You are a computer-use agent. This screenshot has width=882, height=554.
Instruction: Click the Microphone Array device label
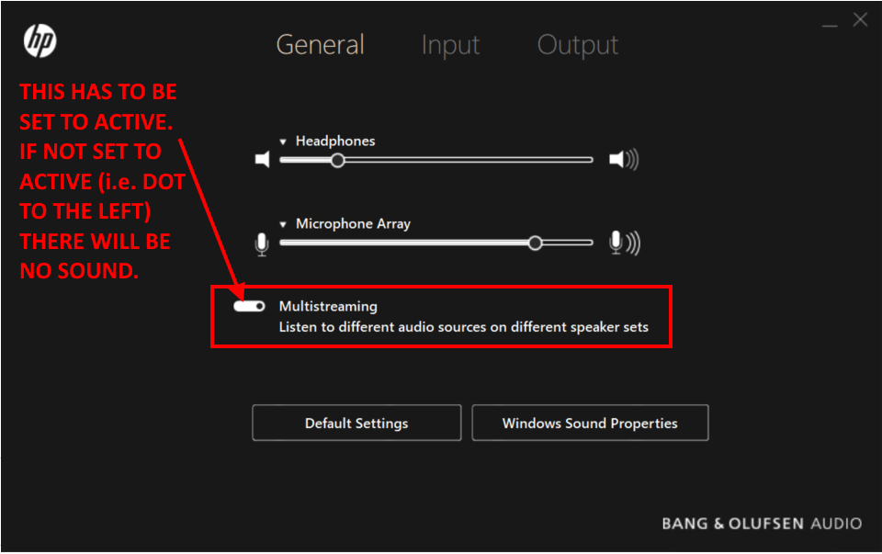coord(353,224)
